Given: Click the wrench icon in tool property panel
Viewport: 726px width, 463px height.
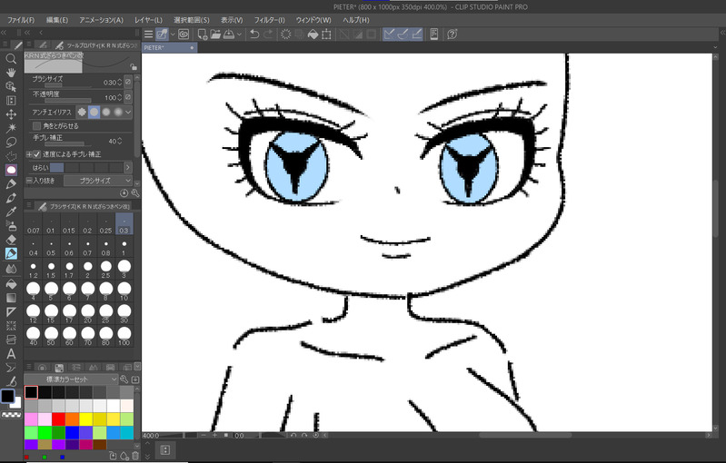Looking at the screenshot, I should click(x=135, y=192).
